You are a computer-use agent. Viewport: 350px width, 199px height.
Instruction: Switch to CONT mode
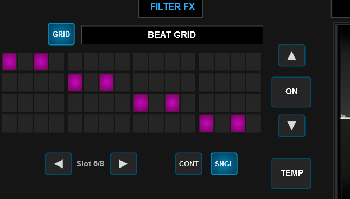coord(189,164)
